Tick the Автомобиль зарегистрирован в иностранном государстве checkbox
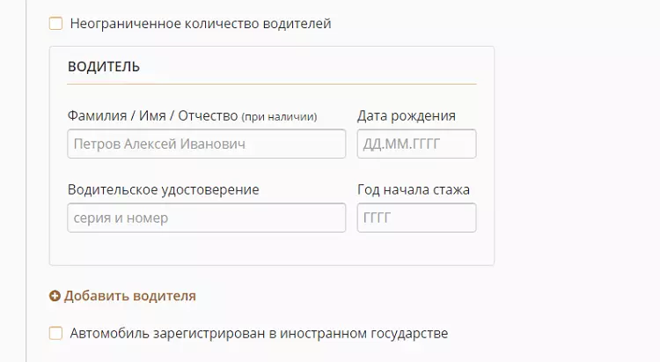Viewport: 660px width, 362px height. coord(56,333)
